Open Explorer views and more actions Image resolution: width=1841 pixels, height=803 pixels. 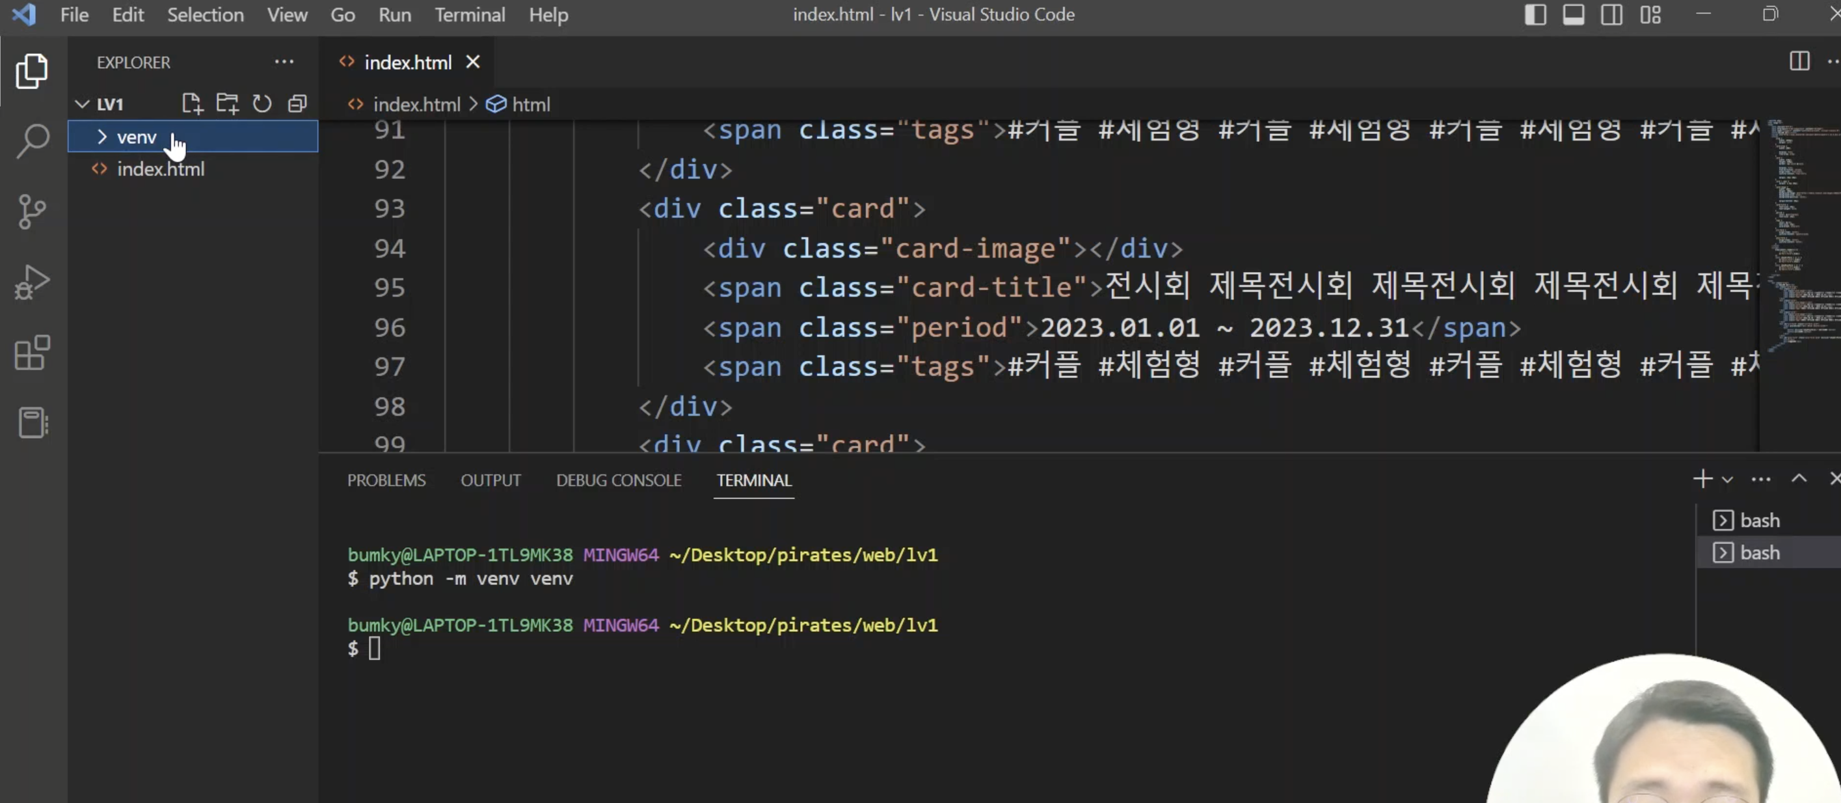pos(284,62)
